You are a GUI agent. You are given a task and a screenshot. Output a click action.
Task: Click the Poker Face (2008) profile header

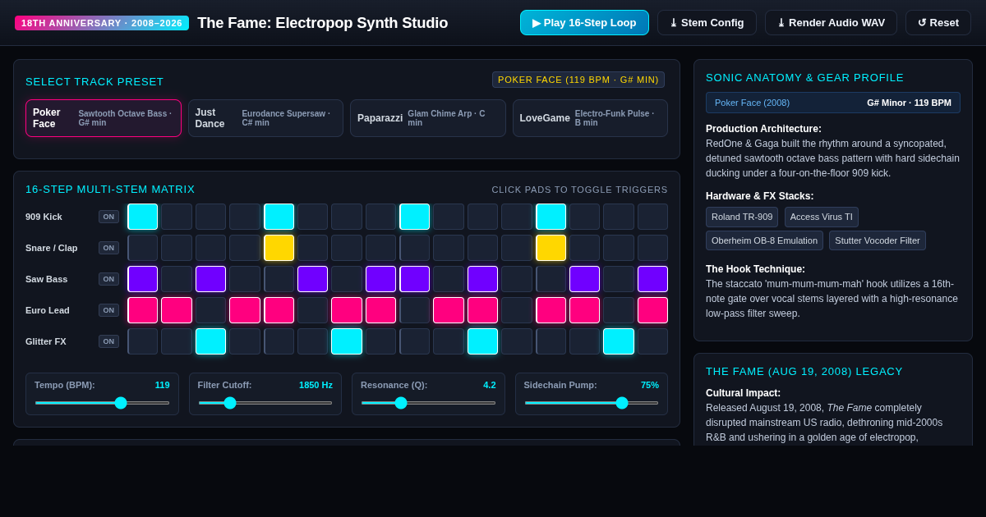pos(833,103)
